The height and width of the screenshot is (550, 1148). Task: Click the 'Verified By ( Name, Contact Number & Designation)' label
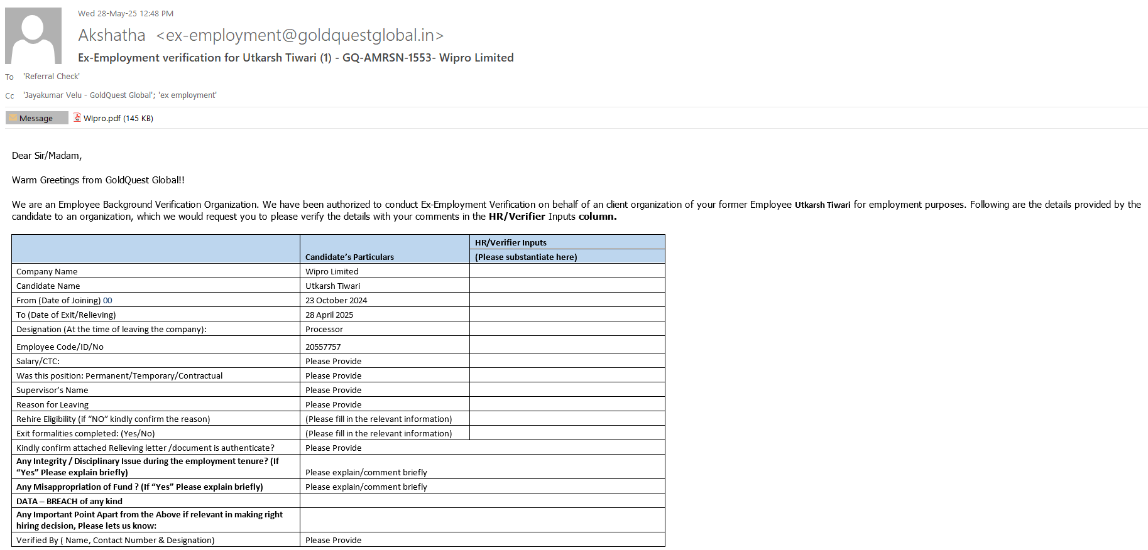point(116,540)
